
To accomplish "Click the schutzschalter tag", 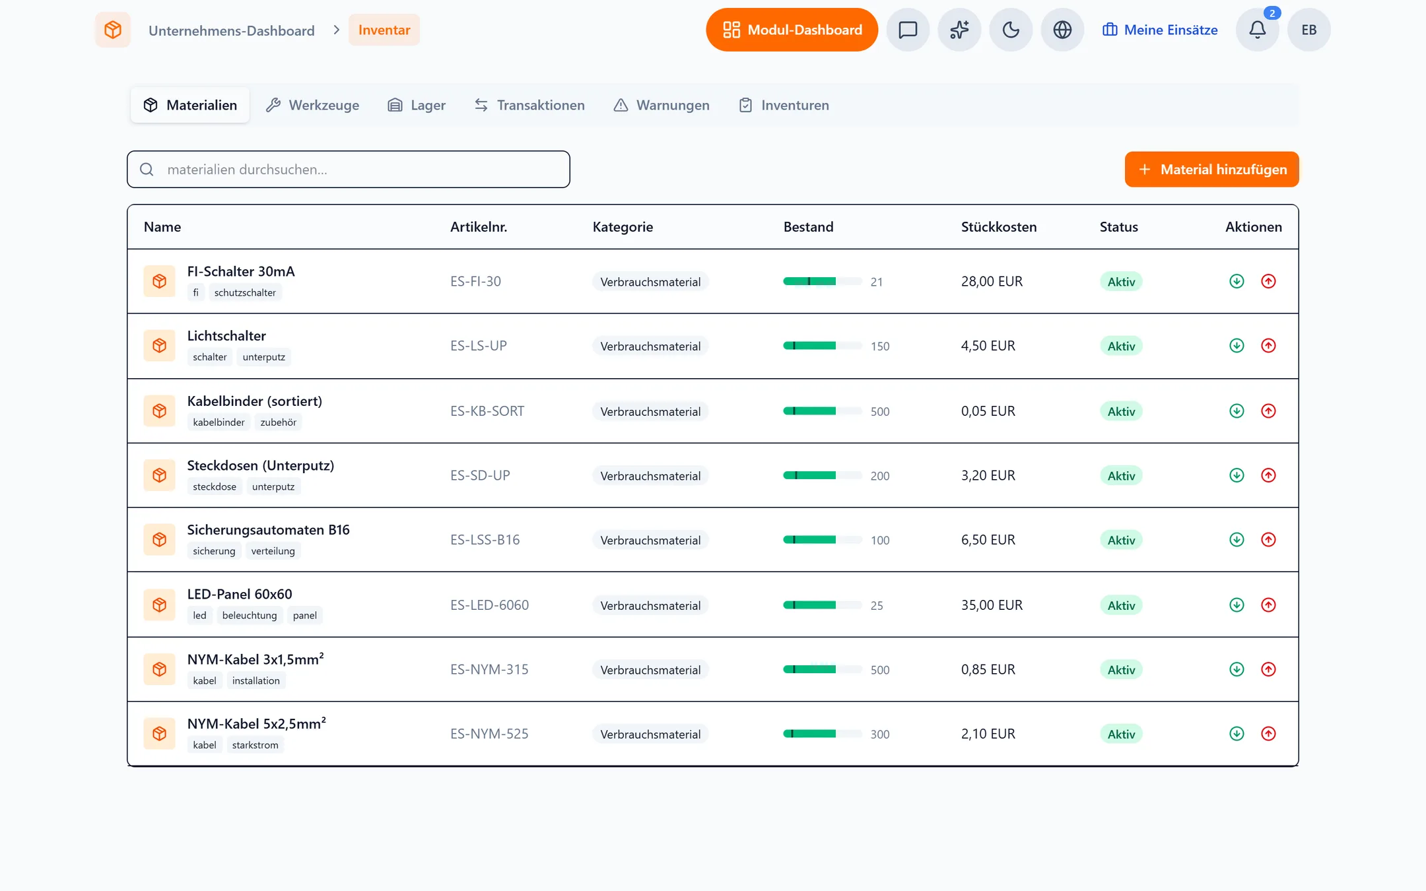I will [245, 292].
